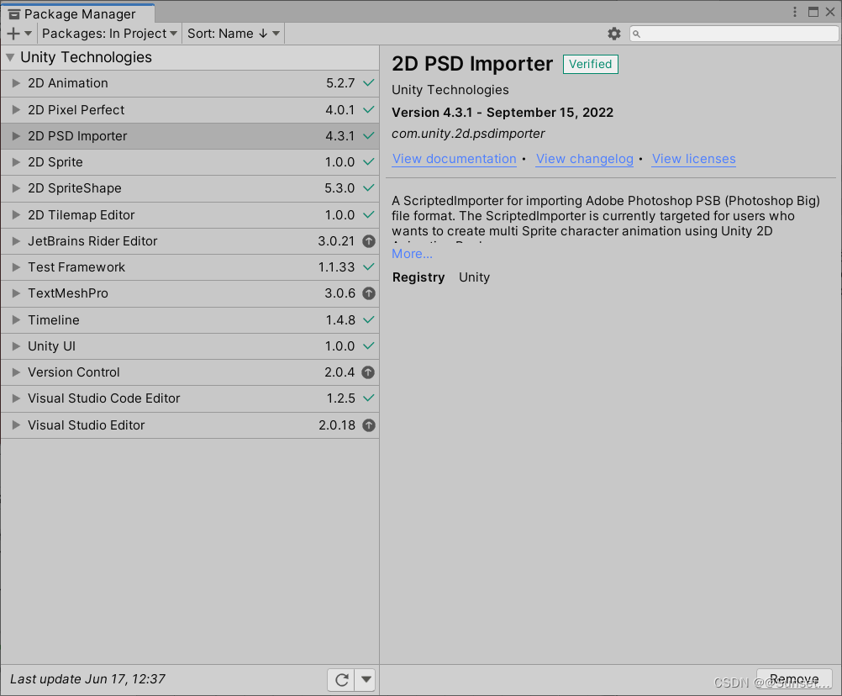Expand the 2D Animation package versions
Image resolution: width=842 pixels, height=696 pixels.
tap(16, 82)
